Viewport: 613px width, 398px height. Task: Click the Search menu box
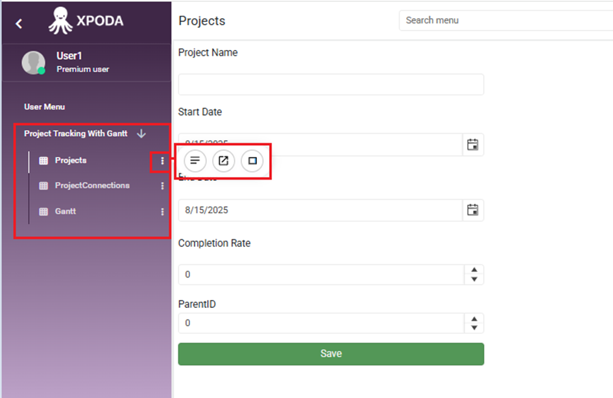point(506,20)
